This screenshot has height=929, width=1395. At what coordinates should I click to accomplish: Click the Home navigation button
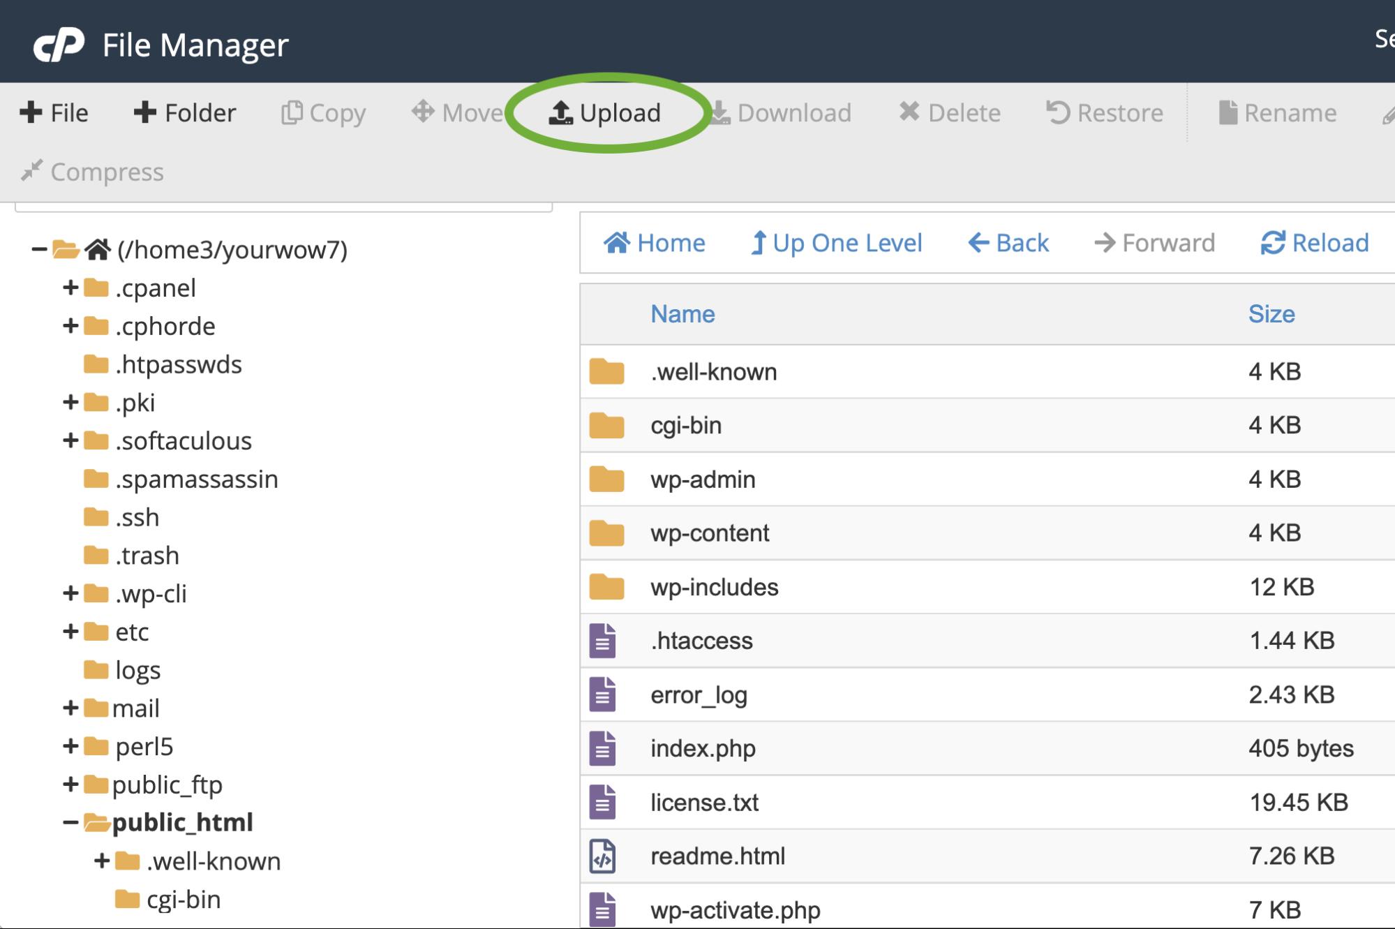(x=653, y=241)
